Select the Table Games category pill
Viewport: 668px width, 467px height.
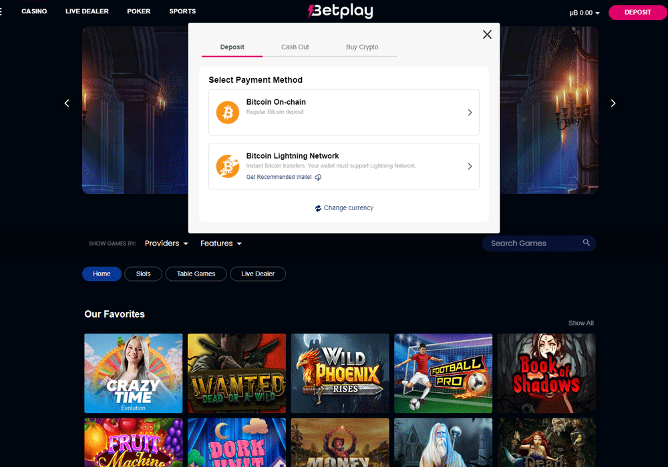coord(196,274)
